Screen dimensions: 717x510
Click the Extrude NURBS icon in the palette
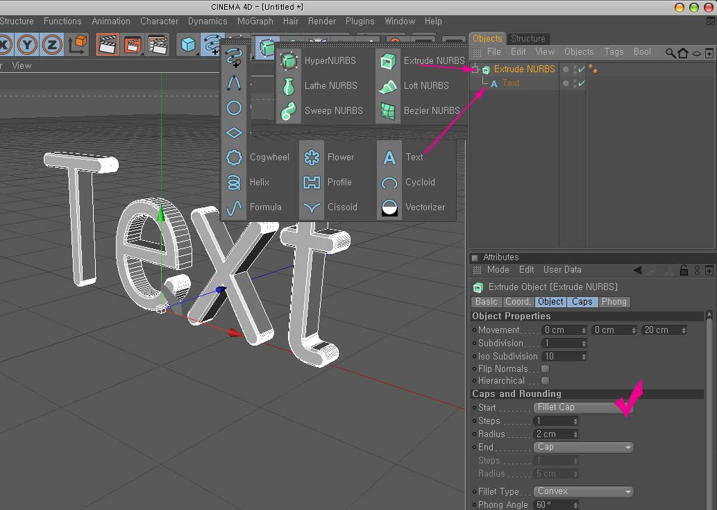[388, 61]
